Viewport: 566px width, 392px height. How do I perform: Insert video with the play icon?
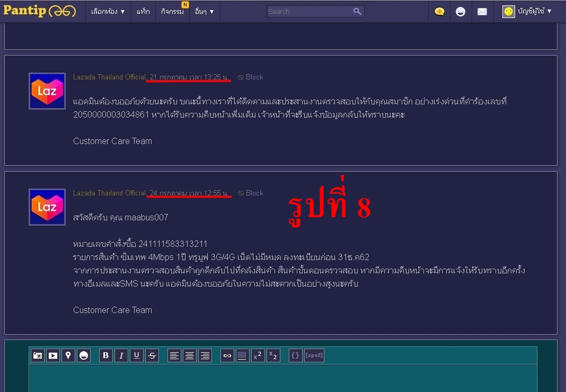(53, 355)
